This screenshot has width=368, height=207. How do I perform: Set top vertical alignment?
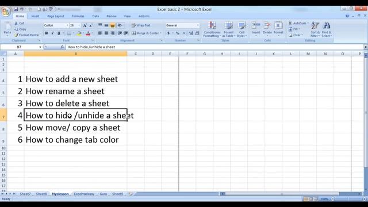tap(100, 25)
